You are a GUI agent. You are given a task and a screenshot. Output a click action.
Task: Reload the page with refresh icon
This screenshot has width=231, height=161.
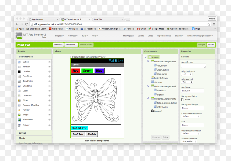coord(26,24)
